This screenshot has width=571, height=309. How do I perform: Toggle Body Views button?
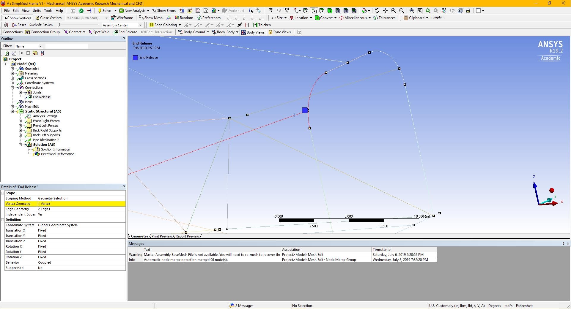pos(253,32)
